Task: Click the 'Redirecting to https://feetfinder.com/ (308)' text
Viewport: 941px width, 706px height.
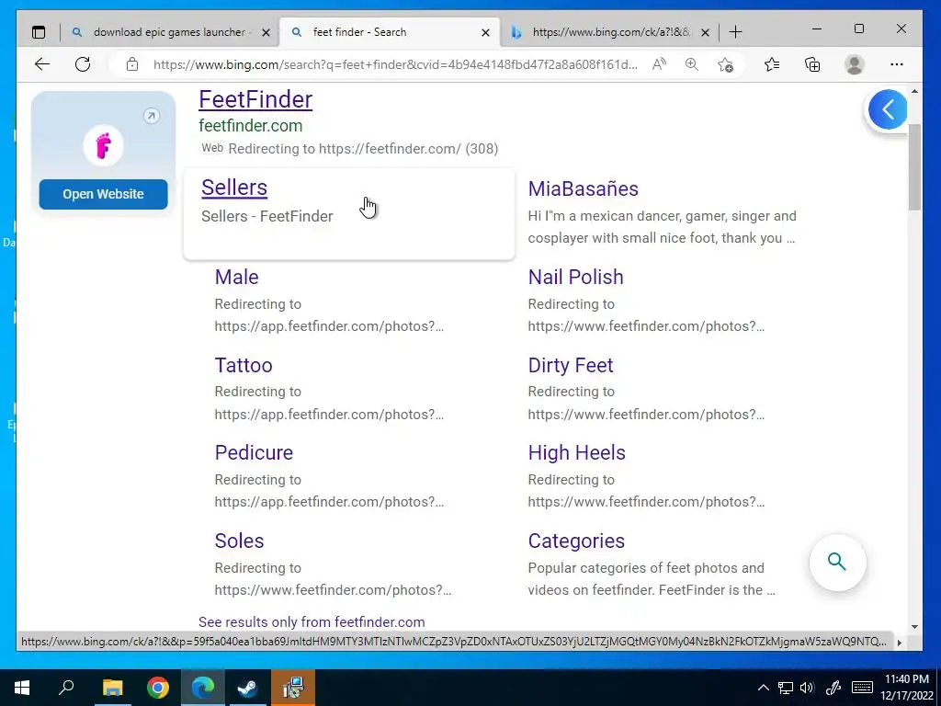Action: click(363, 148)
